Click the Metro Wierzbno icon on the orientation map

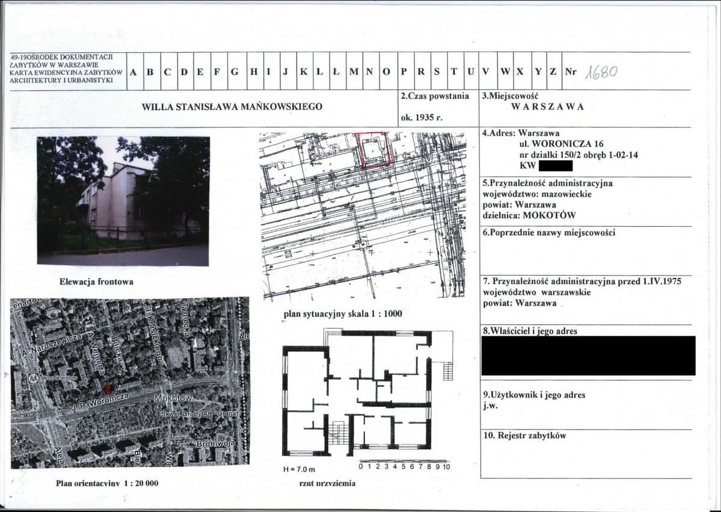pos(32,380)
